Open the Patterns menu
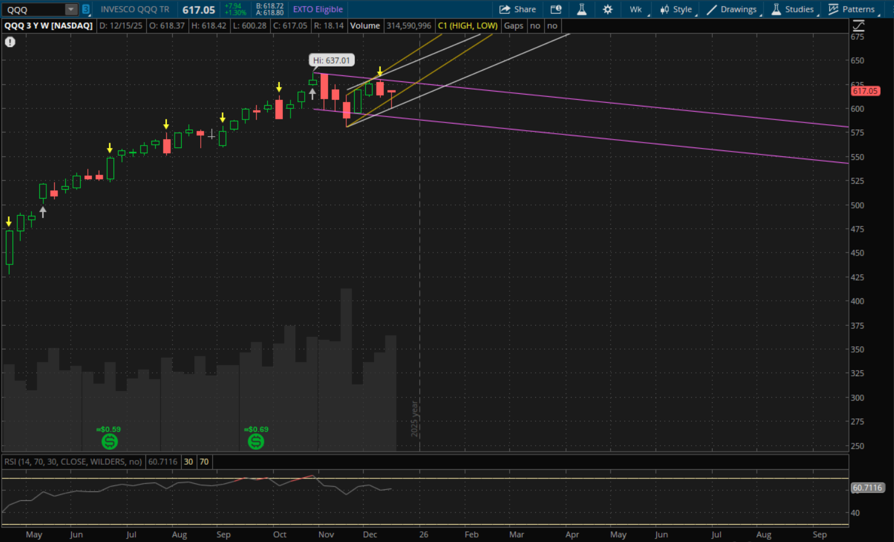894x542 pixels. (x=852, y=10)
